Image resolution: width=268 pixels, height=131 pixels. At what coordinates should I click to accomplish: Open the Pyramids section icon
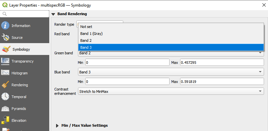point(5,109)
